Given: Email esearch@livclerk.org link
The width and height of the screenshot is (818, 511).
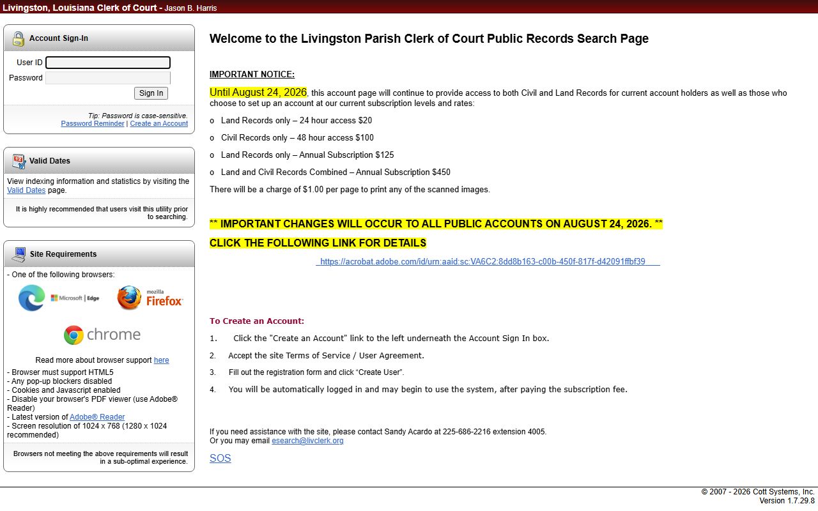Looking at the screenshot, I should pos(307,441).
